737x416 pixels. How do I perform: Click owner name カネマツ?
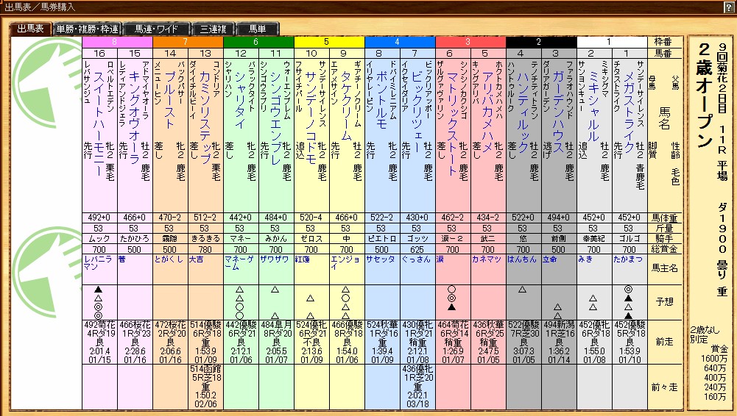[x=487, y=259]
